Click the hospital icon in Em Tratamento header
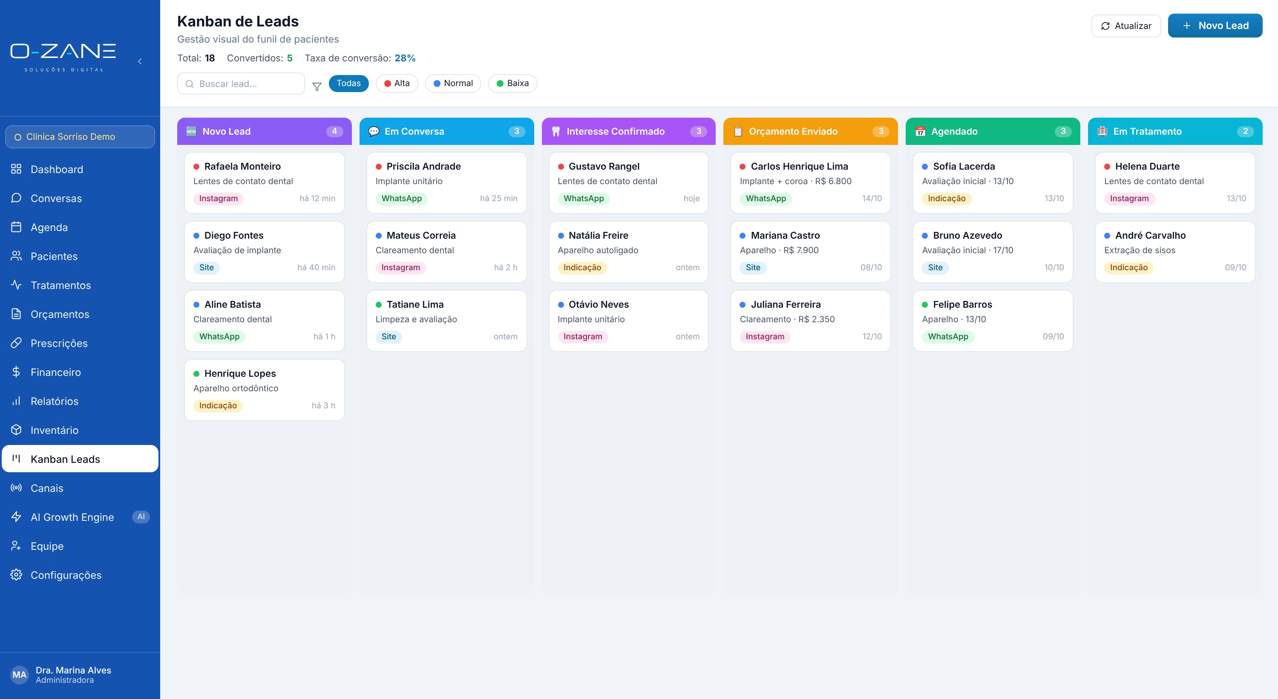The width and height of the screenshot is (1278, 699). click(x=1102, y=131)
